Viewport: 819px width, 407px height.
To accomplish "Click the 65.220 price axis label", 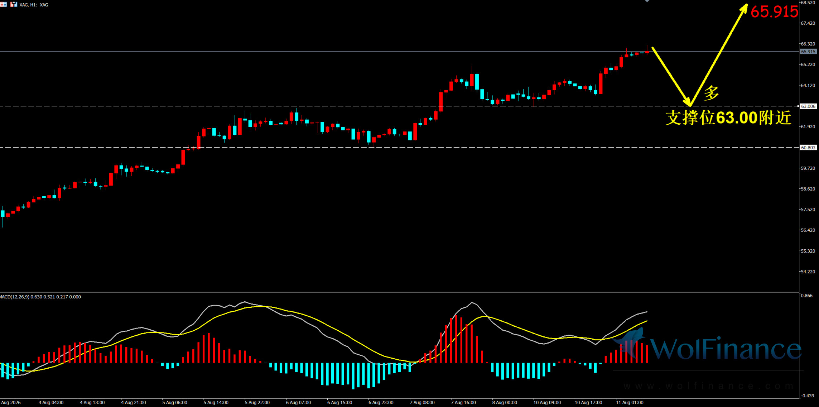I will click(808, 65).
